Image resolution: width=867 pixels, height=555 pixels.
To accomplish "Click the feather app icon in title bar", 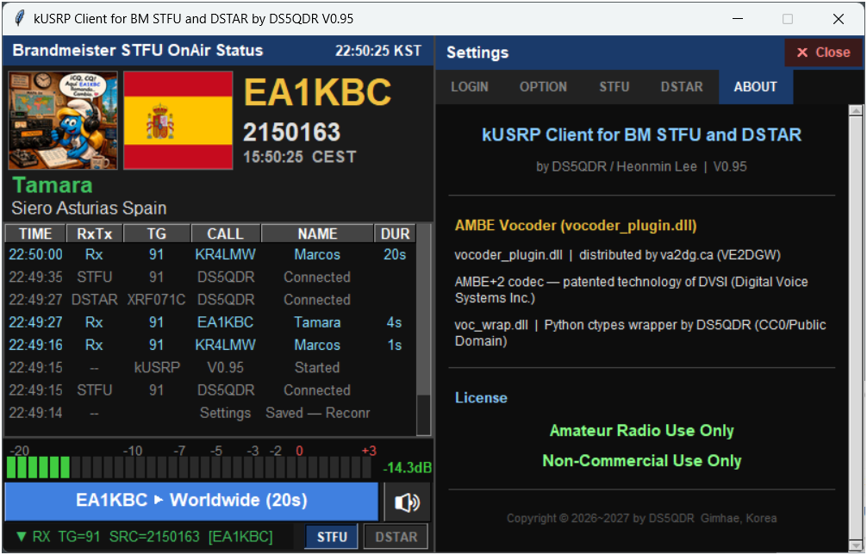I will [19, 18].
